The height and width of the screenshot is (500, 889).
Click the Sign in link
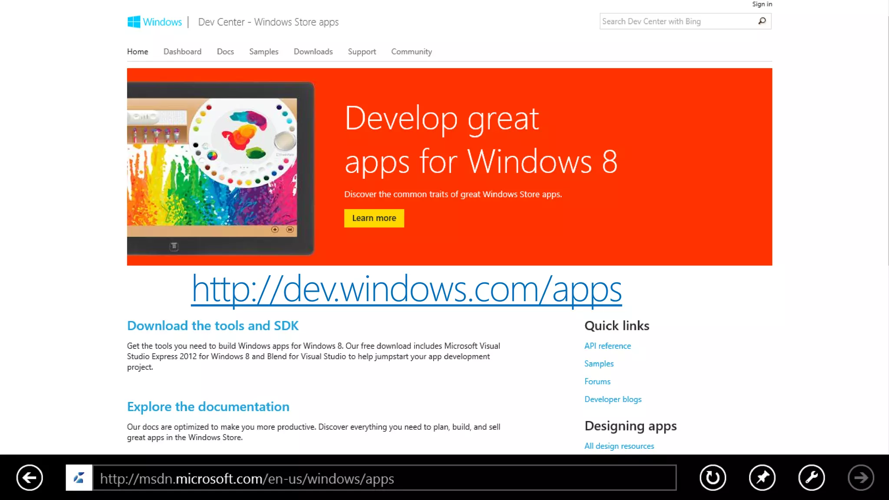pos(762,4)
